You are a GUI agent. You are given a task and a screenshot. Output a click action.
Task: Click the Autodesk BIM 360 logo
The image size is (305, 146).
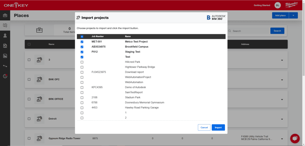[x=216, y=17]
